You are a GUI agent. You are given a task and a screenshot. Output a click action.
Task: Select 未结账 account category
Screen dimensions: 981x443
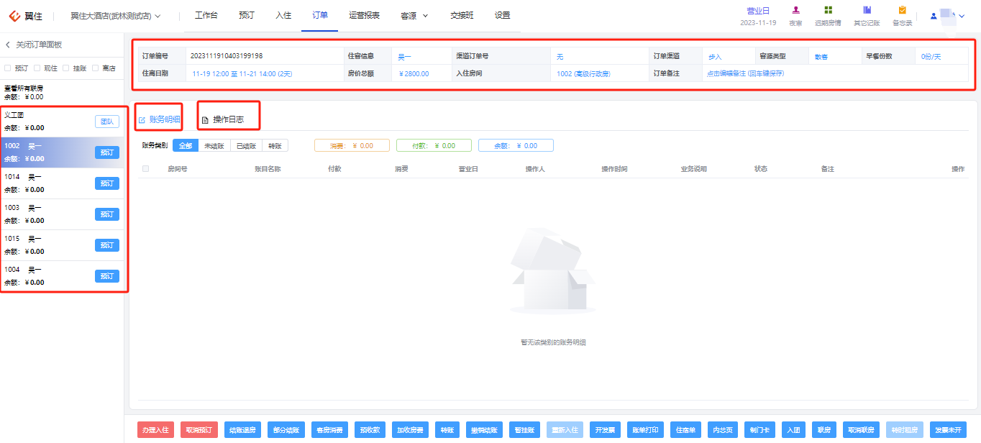tap(214, 145)
